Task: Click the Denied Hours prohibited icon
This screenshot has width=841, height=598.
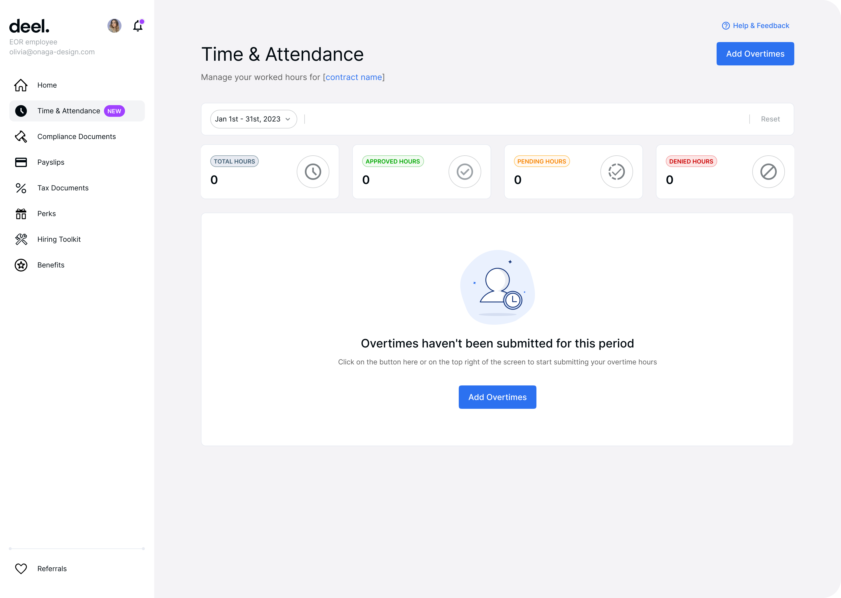Action: click(x=769, y=172)
